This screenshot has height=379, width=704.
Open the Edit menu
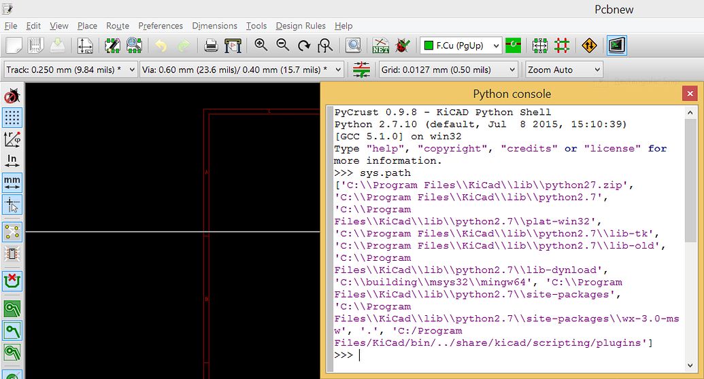pos(33,26)
